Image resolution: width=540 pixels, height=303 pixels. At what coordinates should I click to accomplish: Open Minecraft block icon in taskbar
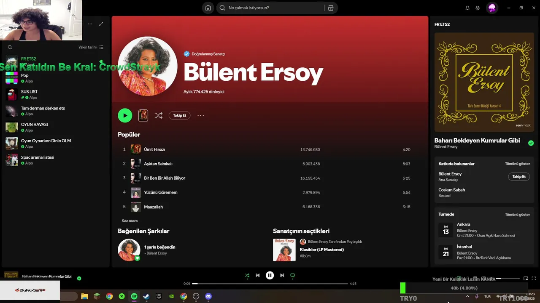pyautogui.click(x=97, y=296)
